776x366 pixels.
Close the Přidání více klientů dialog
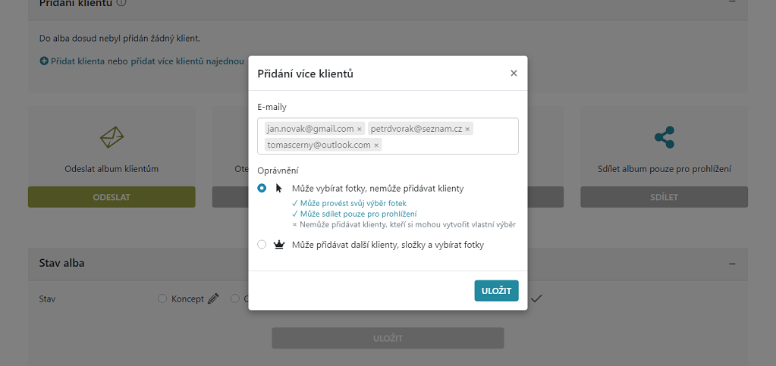514,74
